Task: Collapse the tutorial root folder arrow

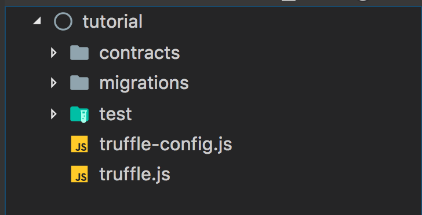Action: (37, 21)
